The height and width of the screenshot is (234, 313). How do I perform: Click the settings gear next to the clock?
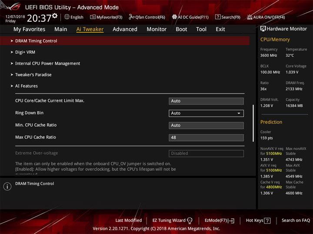coord(55,16)
